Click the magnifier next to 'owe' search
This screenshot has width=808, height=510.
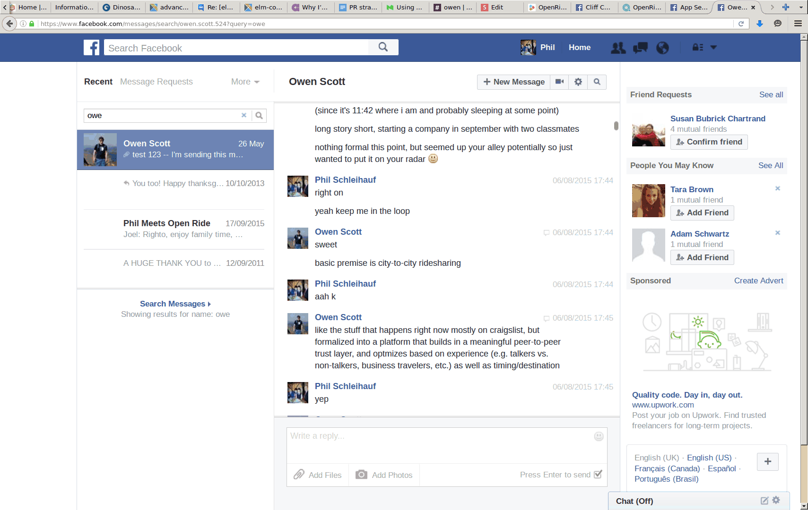[x=259, y=115]
